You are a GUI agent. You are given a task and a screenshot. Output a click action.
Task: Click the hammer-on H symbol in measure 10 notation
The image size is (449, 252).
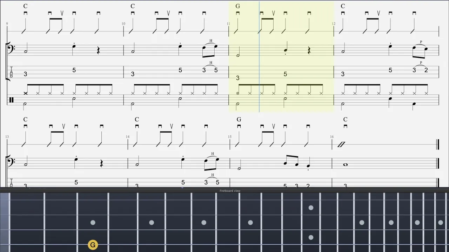tap(211, 41)
